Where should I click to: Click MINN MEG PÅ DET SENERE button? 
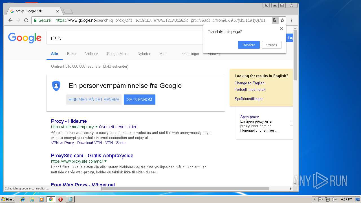(x=94, y=100)
